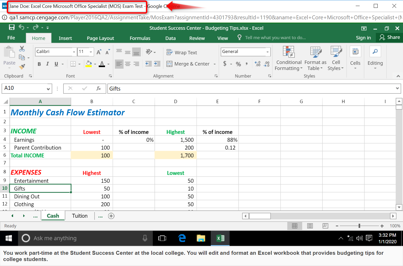Select column header D
The height and width of the screenshot is (266, 403).
(x=176, y=102)
